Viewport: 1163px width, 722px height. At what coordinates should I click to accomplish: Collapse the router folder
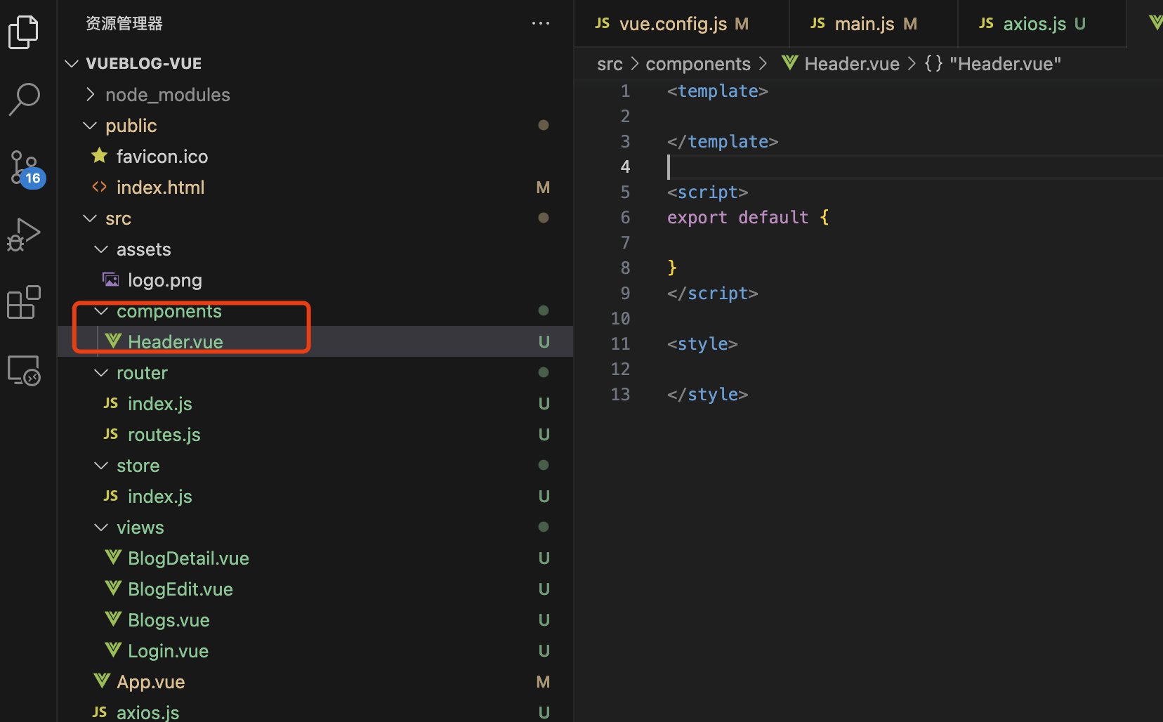[x=142, y=373]
